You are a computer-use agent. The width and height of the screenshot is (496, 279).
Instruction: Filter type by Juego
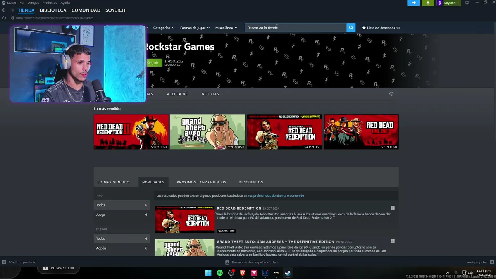coord(122,215)
